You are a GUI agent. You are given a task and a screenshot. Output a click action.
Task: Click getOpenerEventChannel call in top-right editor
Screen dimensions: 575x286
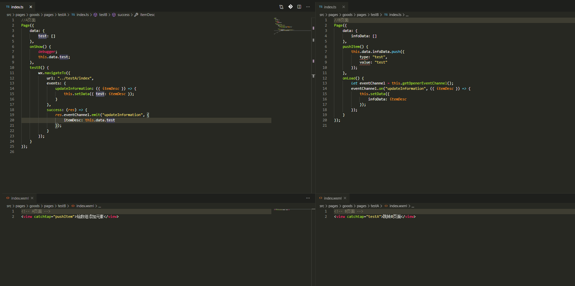coord(424,83)
